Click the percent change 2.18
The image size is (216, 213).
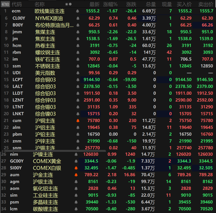coord(112,175)
